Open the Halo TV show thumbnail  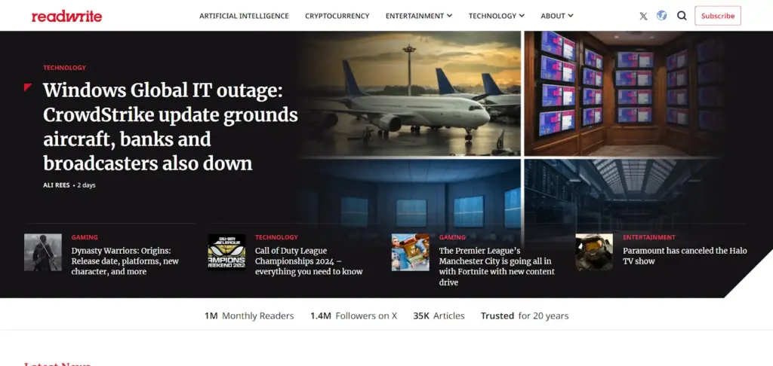pos(594,252)
